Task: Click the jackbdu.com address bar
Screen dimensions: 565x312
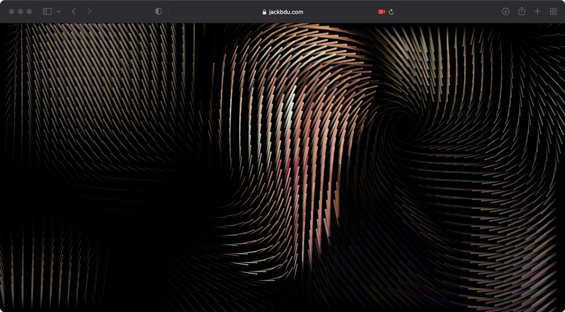Action: (282, 12)
